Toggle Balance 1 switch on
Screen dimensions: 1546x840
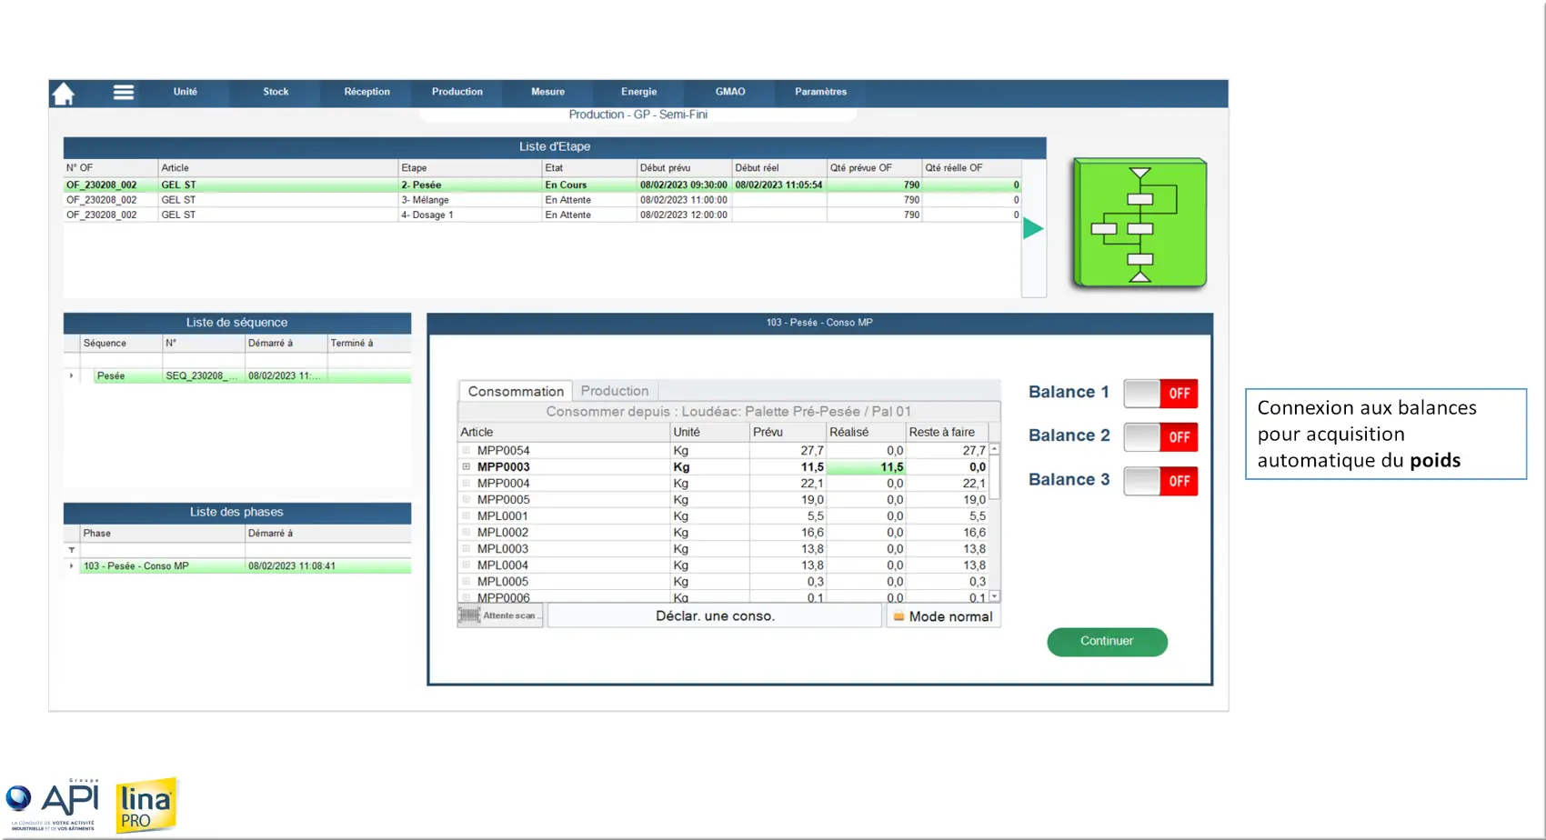(x=1160, y=394)
